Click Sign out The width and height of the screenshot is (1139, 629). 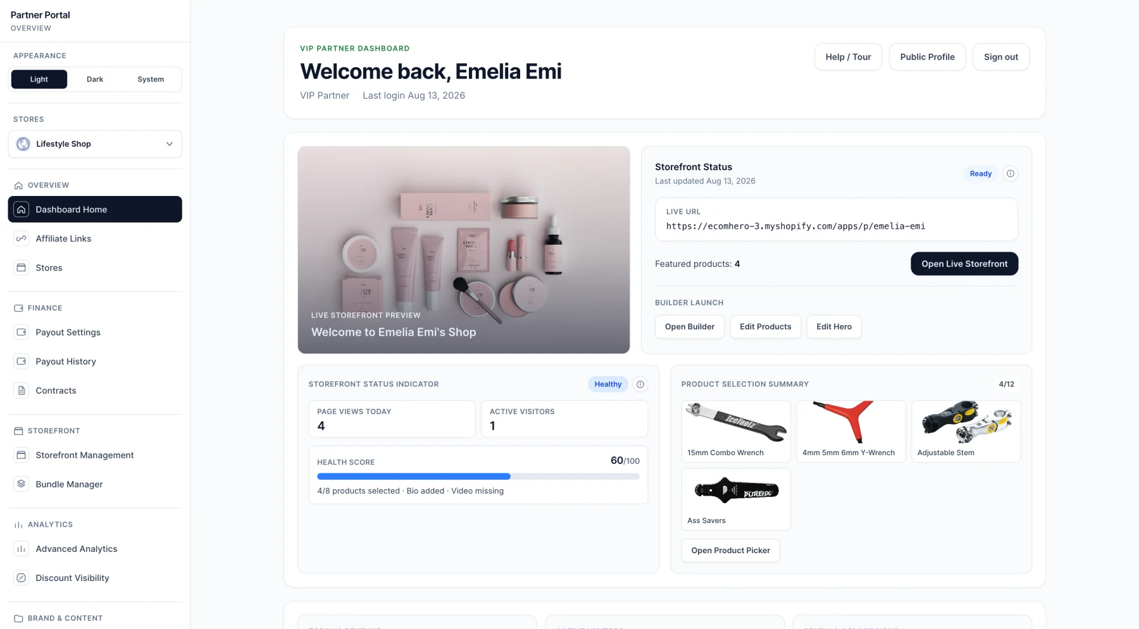pyautogui.click(x=1001, y=57)
